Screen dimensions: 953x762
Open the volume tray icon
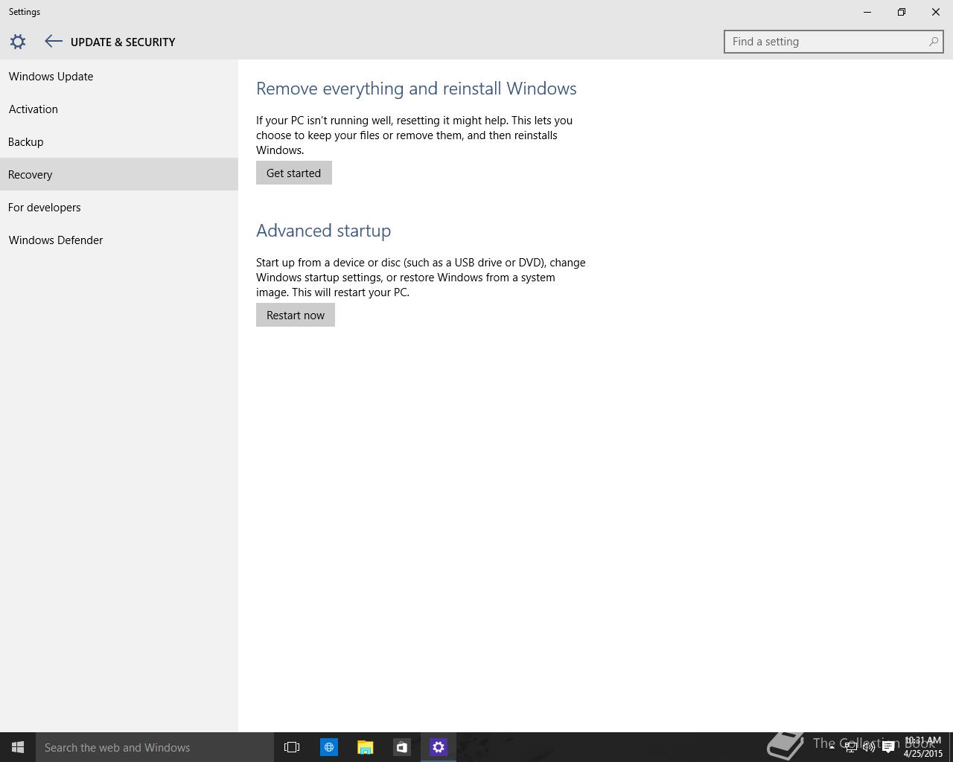tap(869, 747)
